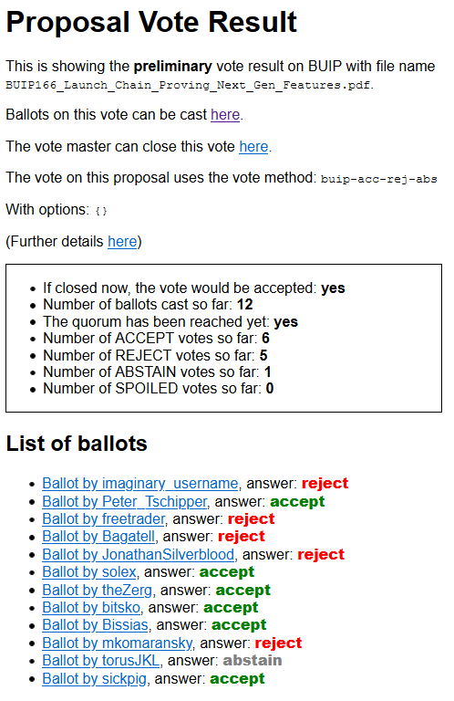Image resolution: width=454 pixels, height=701 pixels.
Task: Open Ballot by torusJKL
Action: [101, 660]
